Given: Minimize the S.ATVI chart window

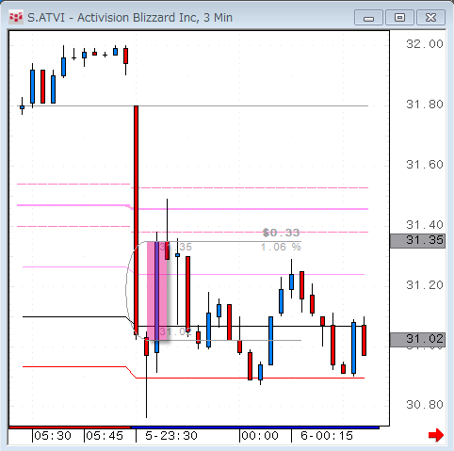Looking at the screenshot, I should tap(368, 18).
